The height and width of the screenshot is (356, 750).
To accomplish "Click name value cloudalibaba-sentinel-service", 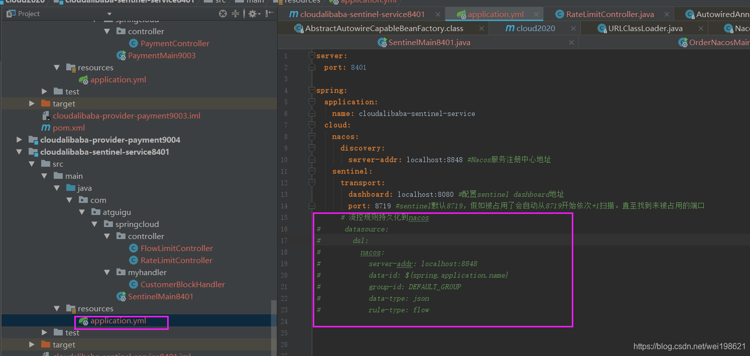I will click(417, 113).
